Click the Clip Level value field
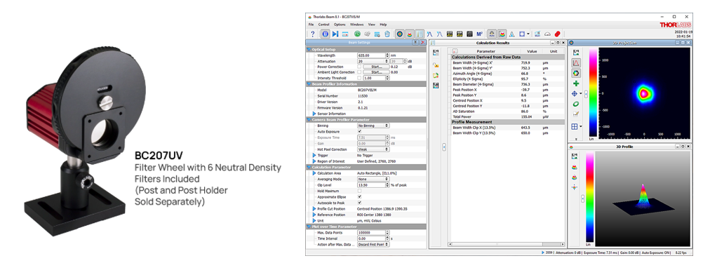The width and height of the screenshot is (703, 263). click(373, 184)
